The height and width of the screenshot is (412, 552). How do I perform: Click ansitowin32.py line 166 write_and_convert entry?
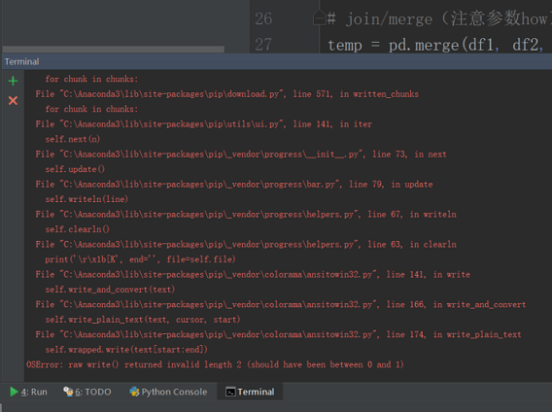coord(281,304)
